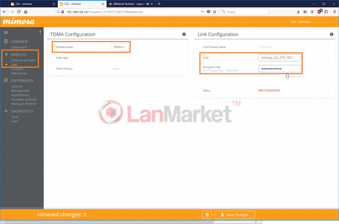Click the hamburger menu icon in sidebar
Image resolution: width=339 pixels, height=224 pixels.
point(6,32)
